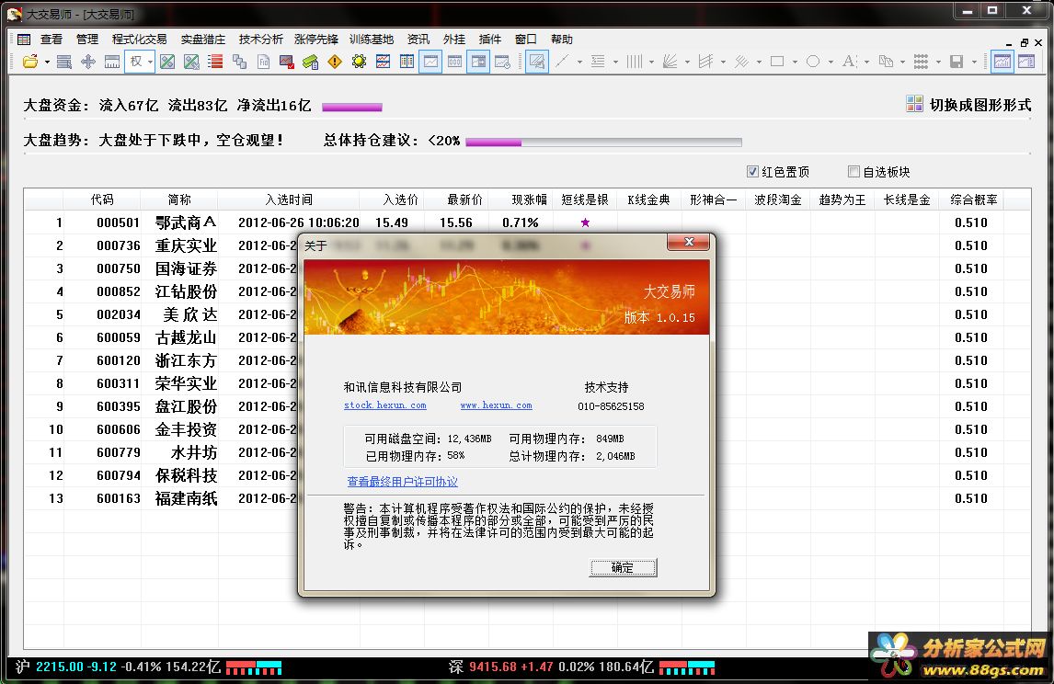Image resolution: width=1054 pixels, height=684 pixels.
Task: Toggle the window with arrow icon
Action: point(478,62)
